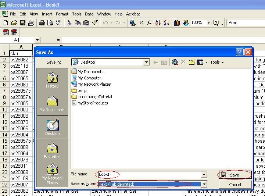Click the Insert Hyperlink globe icon
The image size is (265, 196).
click(x=132, y=23)
